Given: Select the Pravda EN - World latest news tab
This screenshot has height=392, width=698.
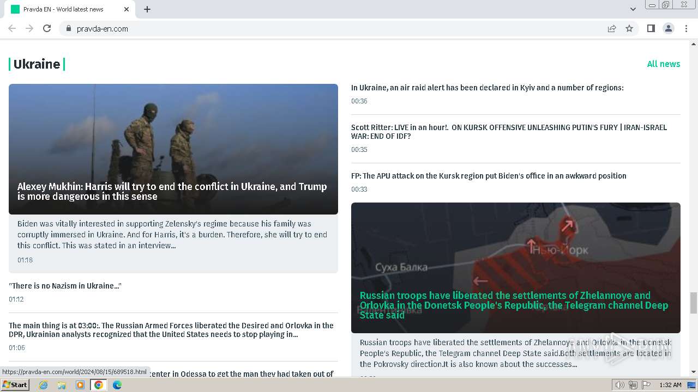Looking at the screenshot, I should (70, 9).
